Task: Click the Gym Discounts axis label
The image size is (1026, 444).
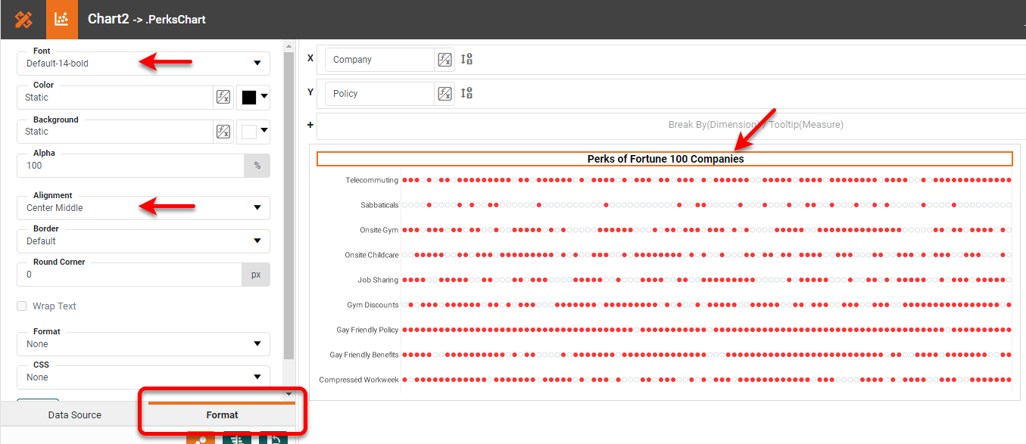Action: pyautogui.click(x=373, y=305)
